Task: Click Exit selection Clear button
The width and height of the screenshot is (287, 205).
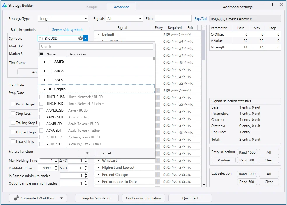Action: point(269,182)
